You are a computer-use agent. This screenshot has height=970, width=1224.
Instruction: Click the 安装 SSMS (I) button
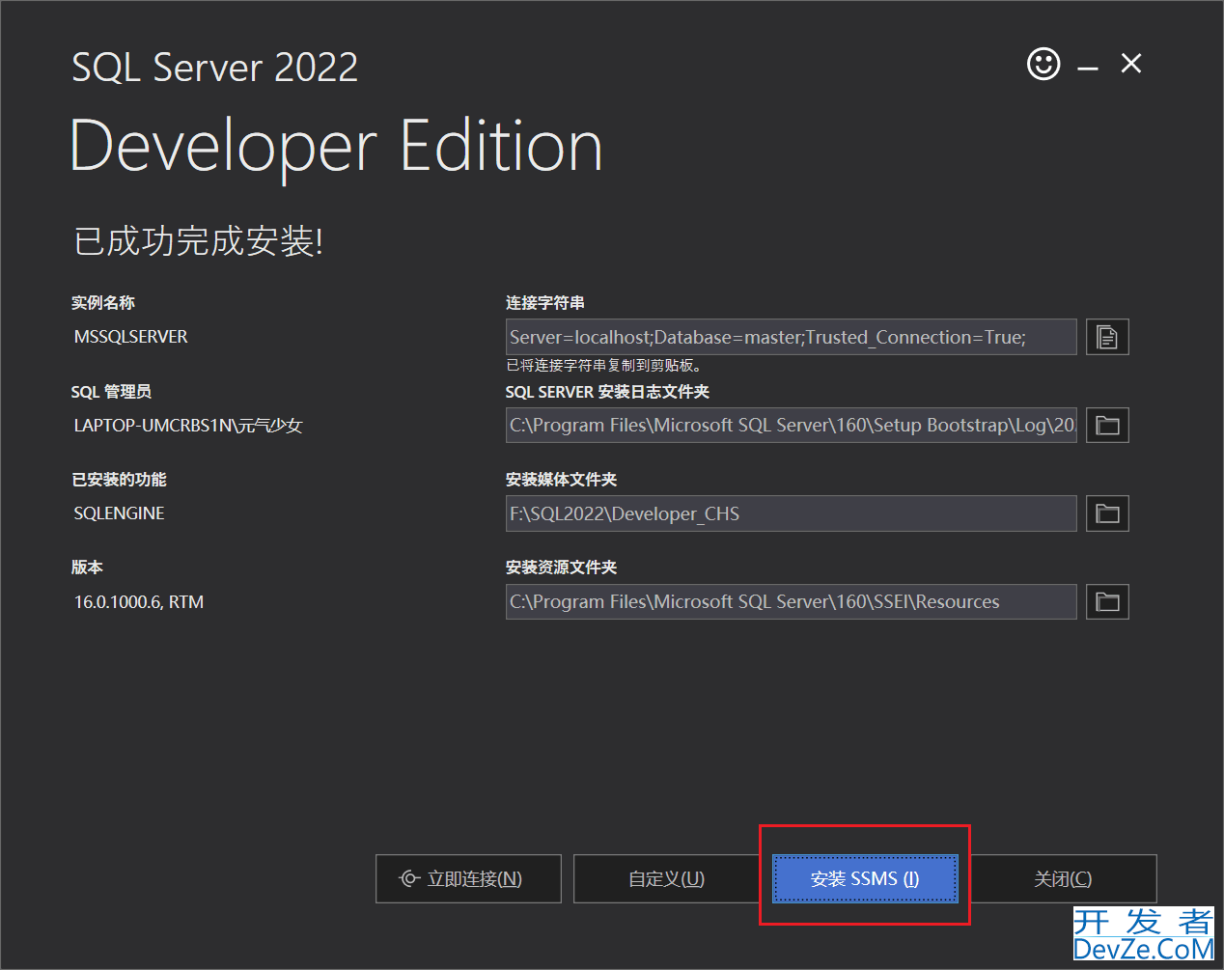coord(865,878)
